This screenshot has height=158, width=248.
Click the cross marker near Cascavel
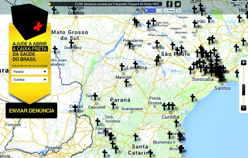pos(95,96)
